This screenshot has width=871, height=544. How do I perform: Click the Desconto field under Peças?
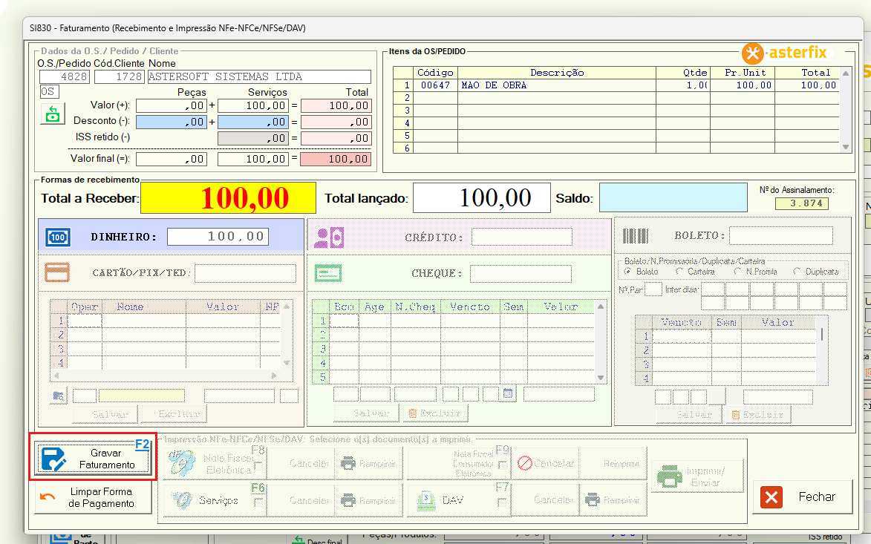(172, 122)
